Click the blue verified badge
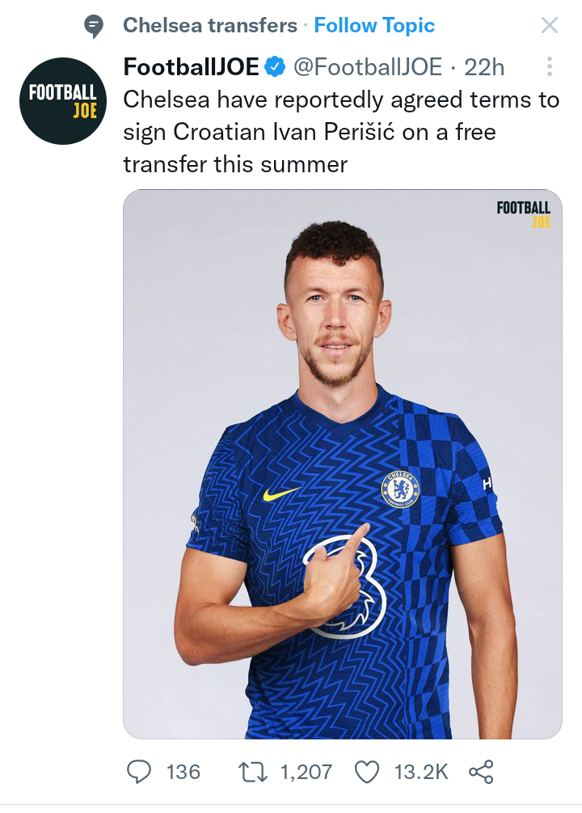Screen dimensions: 582x813 [x=275, y=67]
